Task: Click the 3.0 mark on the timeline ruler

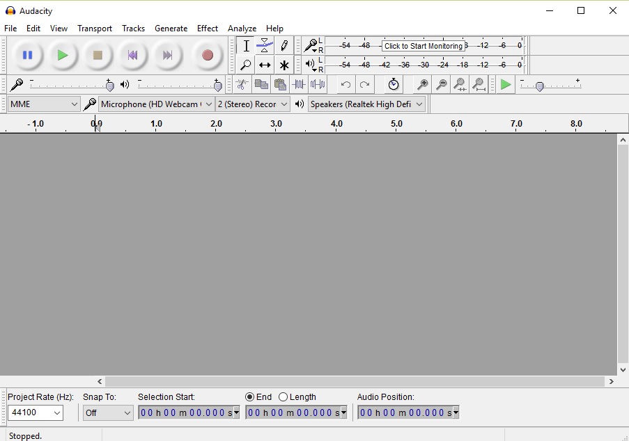Action: [x=276, y=124]
